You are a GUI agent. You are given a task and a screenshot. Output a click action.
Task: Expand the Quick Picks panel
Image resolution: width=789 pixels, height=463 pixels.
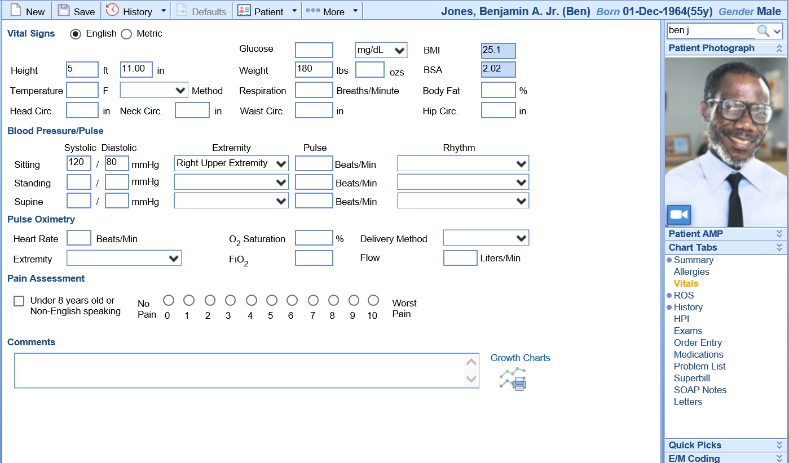pyautogui.click(x=779, y=445)
